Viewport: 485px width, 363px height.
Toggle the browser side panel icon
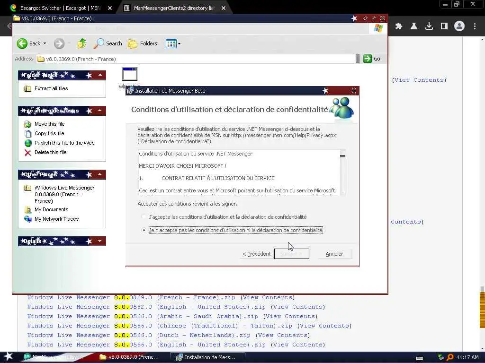coord(444,26)
